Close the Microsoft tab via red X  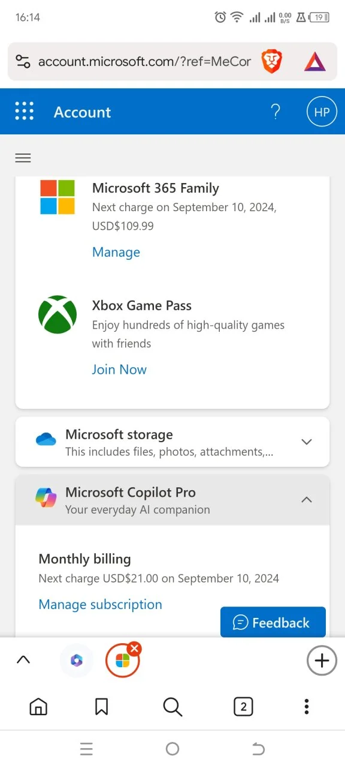coord(134,649)
